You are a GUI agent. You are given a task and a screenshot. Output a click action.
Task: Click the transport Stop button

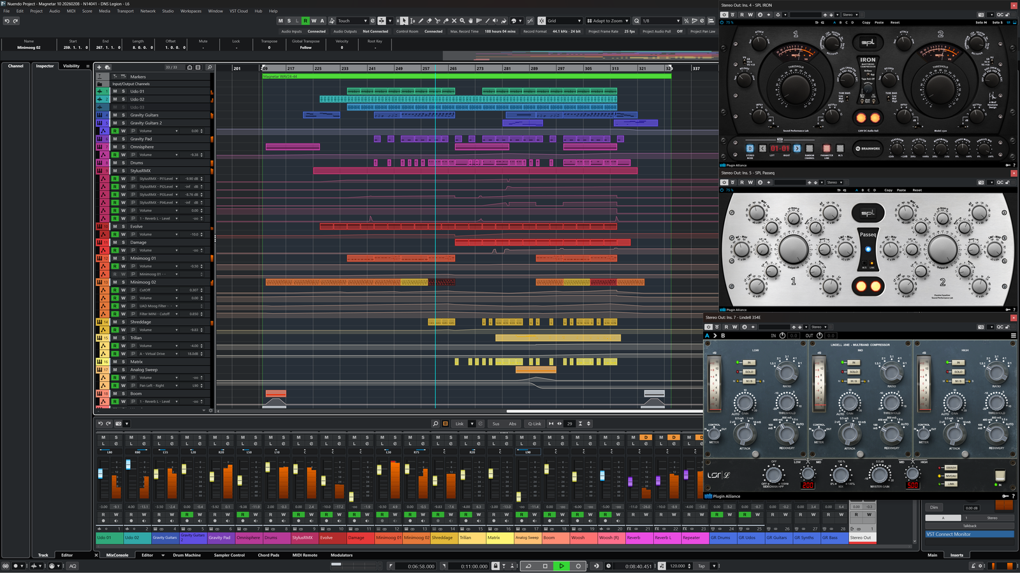tap(545, 566)
